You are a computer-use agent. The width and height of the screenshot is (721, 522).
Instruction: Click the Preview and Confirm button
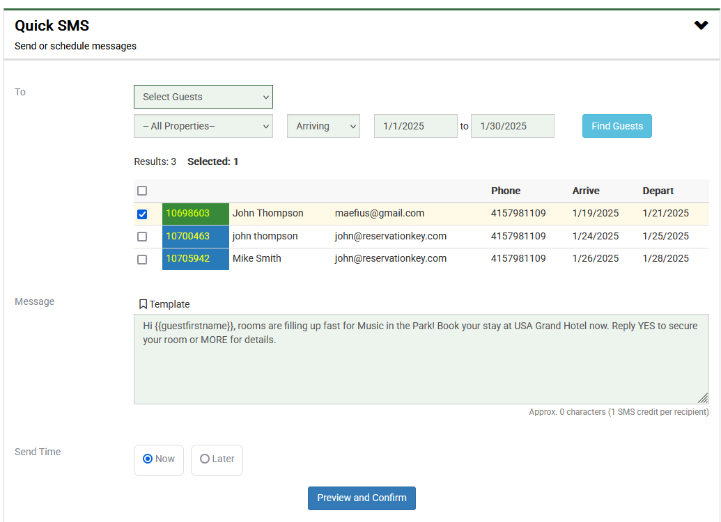pyautogui.click(x=362, y=498)
